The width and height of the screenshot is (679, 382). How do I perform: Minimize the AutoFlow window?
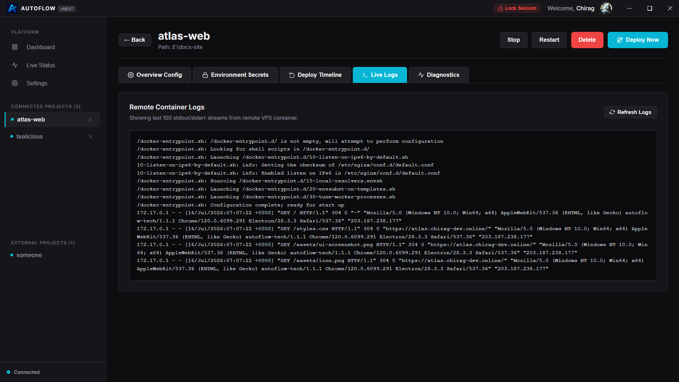[x=629, y=8]
